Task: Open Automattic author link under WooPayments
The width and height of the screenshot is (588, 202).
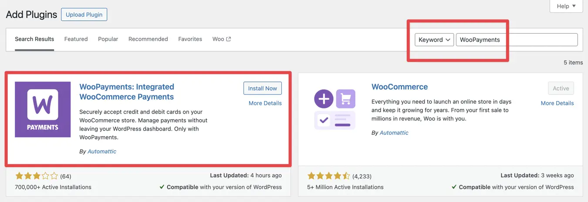Action: [x=102, y=151]
